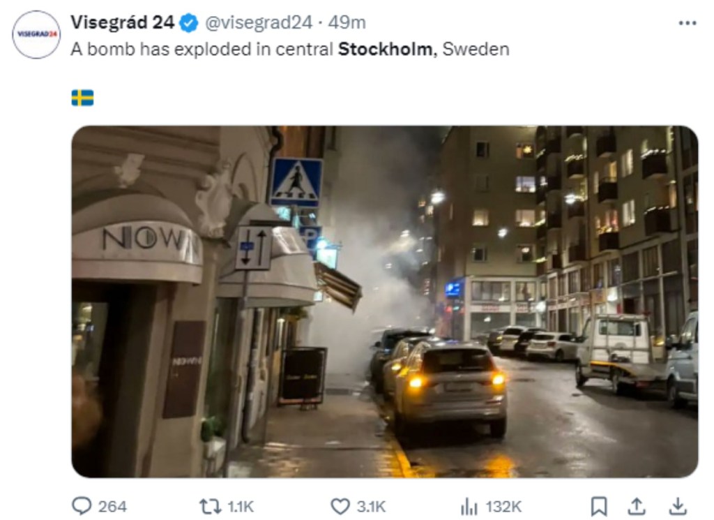Open Visegrád 24 profile avatar
Image resolution: width=714 pixels, height=520 pixels.
pyautogui.click(x=36, y=35)
